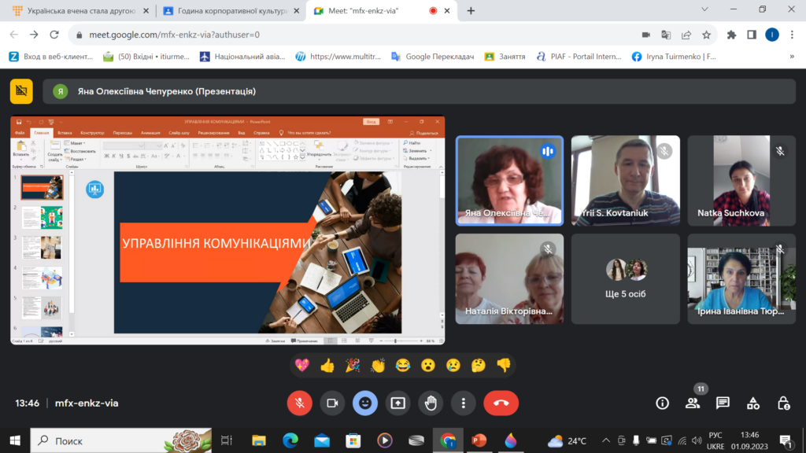Show the participants list

pyautogui.click(x=693, y=403)
